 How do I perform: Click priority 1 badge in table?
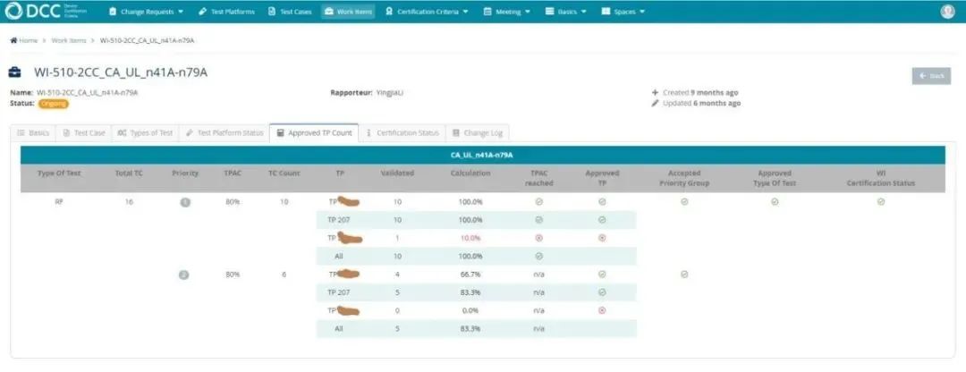pyautogui.click(x=185, y=202)
